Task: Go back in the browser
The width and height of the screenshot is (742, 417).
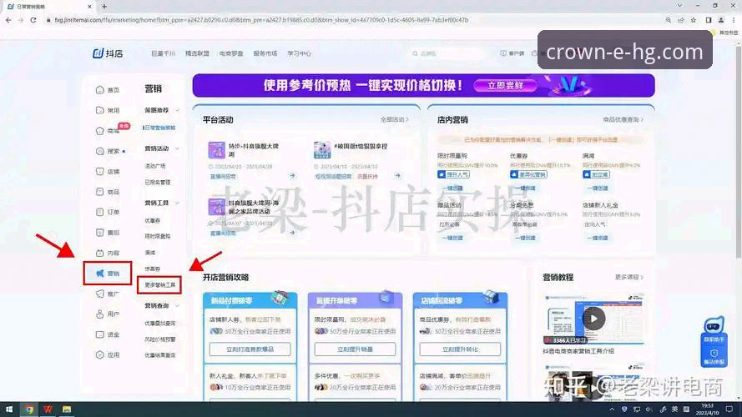Action: pyautogui.click(x=8, y=20)
